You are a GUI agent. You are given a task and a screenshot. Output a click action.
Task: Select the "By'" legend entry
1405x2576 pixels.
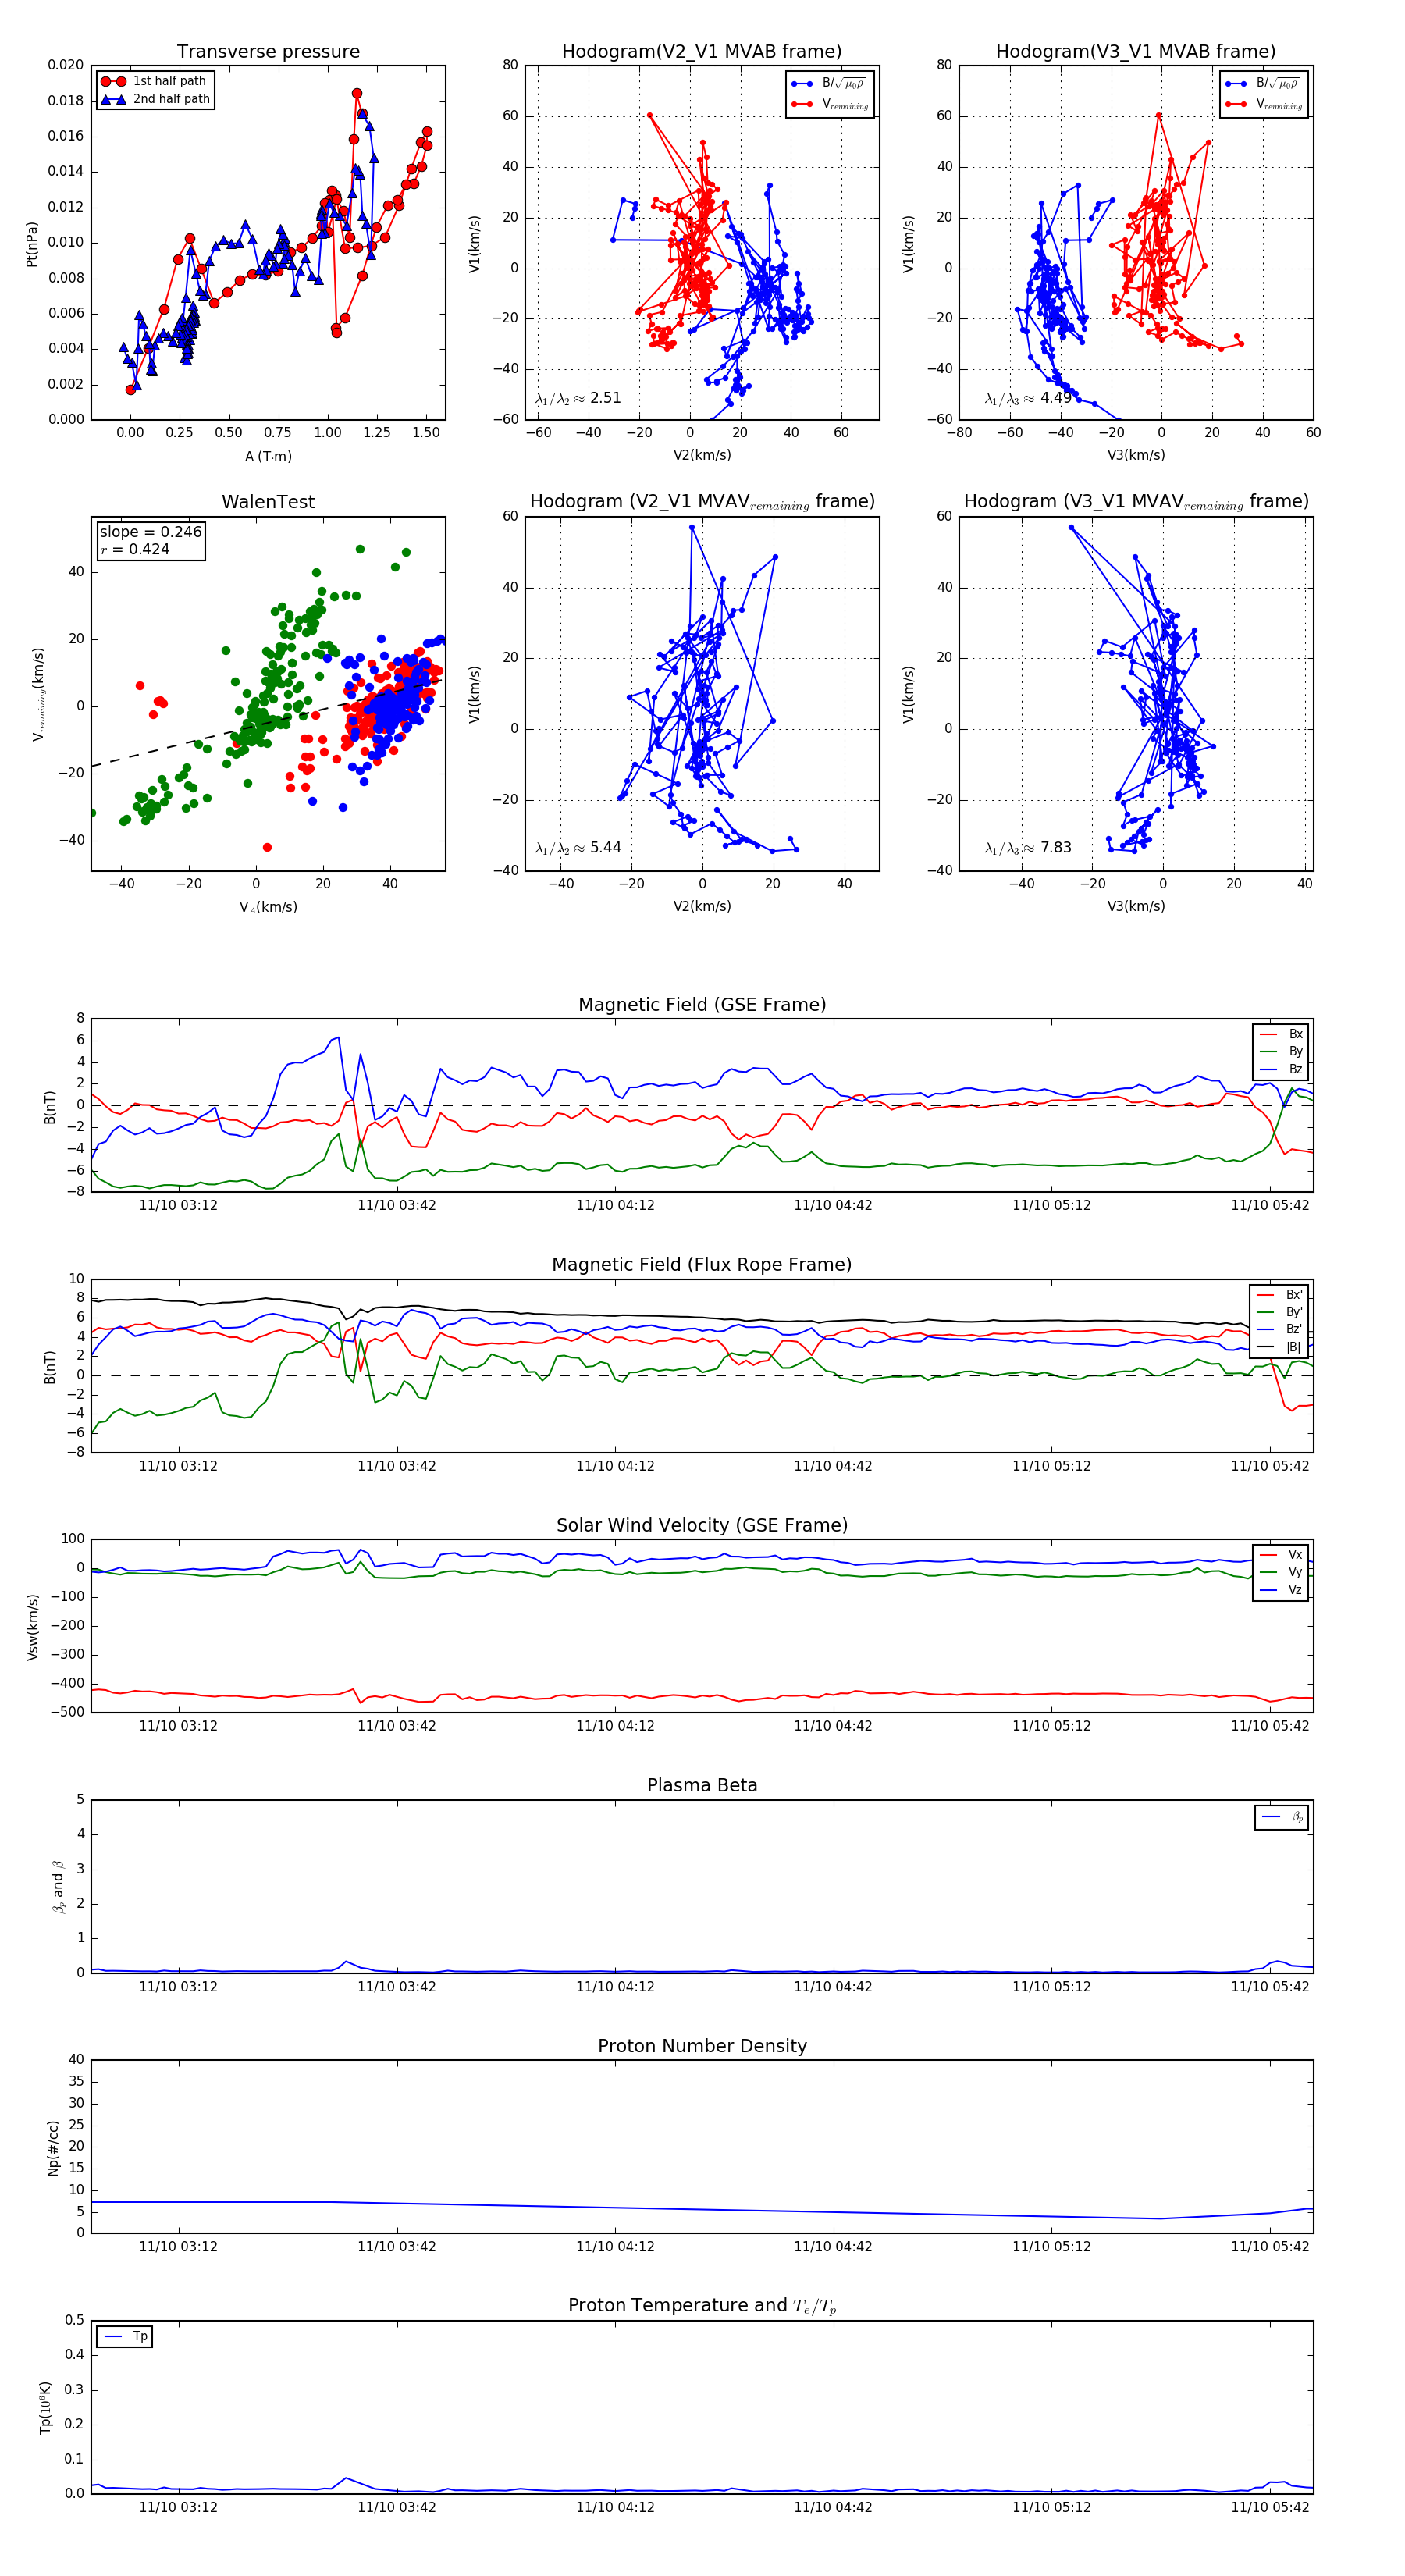pyautogui.click(x=1280, y=1312)
